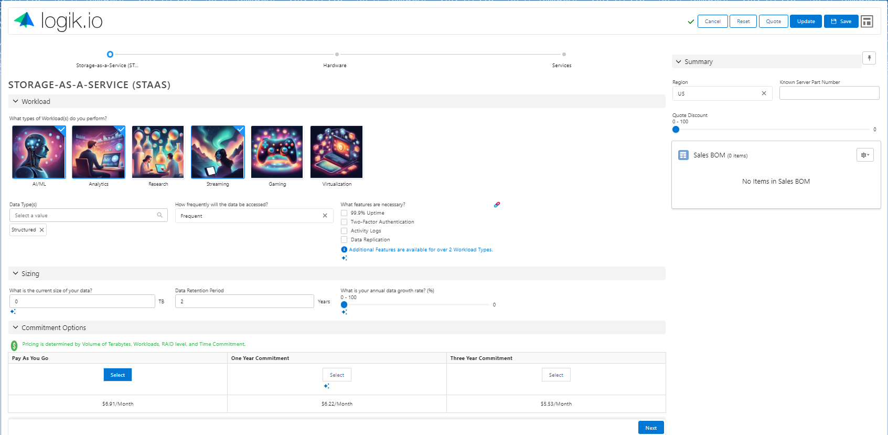Check the Data Replication option
The height and width of the screenshot is (435, 888).
click(x=344, y=240)
